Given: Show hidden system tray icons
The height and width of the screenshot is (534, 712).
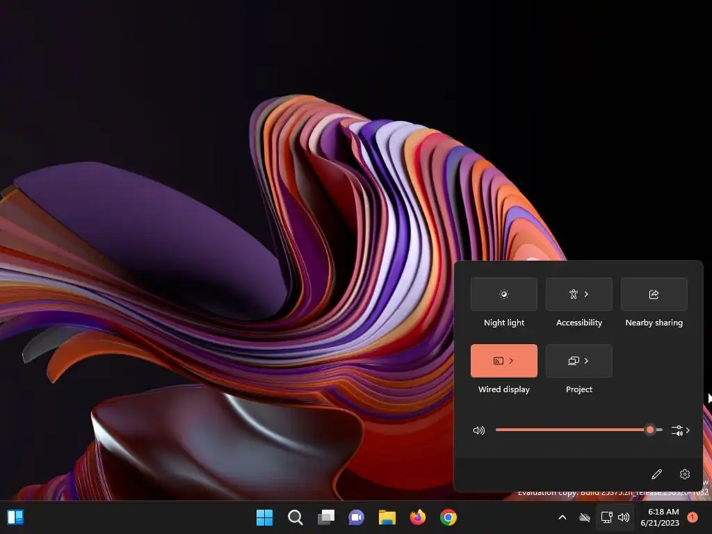Looking at the screenshot, I should click(x=562, y=517).
